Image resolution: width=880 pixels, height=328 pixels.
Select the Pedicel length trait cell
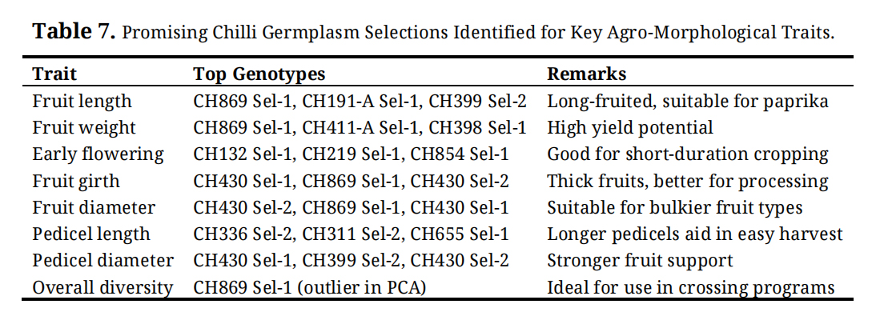[90, 234]
